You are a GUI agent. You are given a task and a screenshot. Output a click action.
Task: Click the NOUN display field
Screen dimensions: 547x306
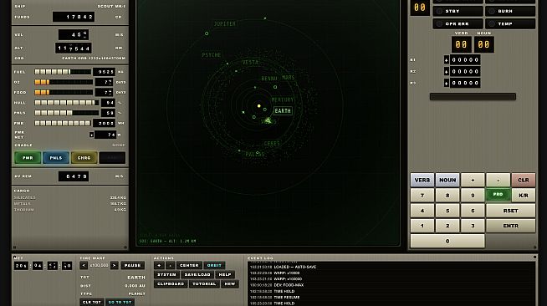pyautogui.click(x=484, y=44)
